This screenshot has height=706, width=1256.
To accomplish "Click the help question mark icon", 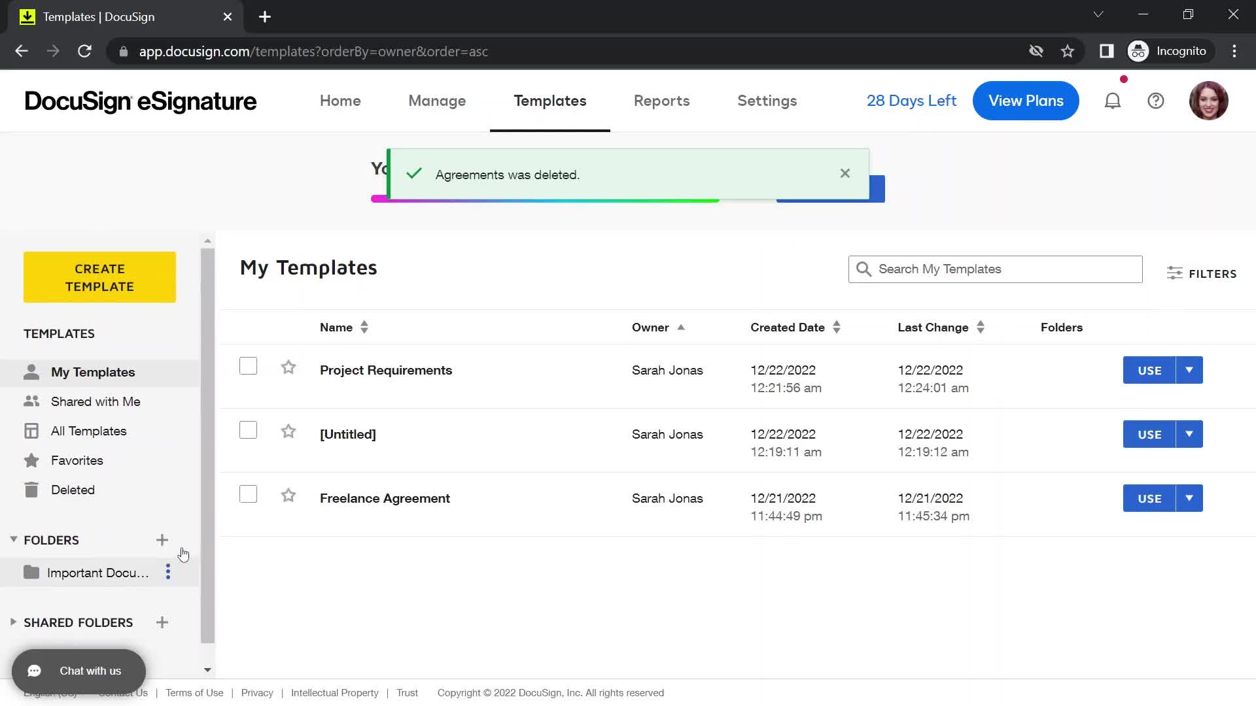I will (1157, 101).
